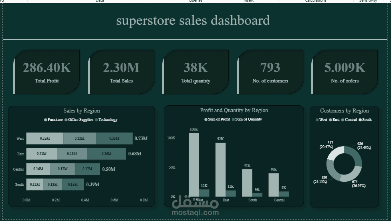The image size is (391, 221).
Task: Click the Sales by Region chart title
Action: 82,110
